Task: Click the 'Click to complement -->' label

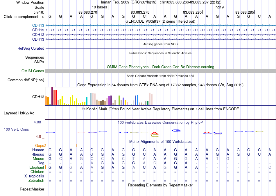Action: pos(24,17)
